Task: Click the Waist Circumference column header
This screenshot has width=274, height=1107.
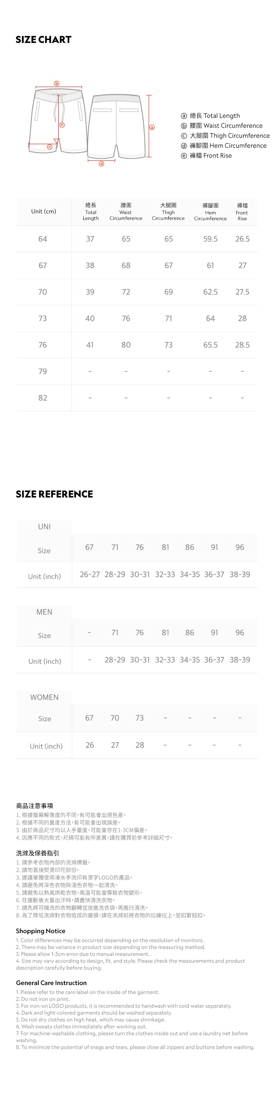Action: [x=126, y=212]
